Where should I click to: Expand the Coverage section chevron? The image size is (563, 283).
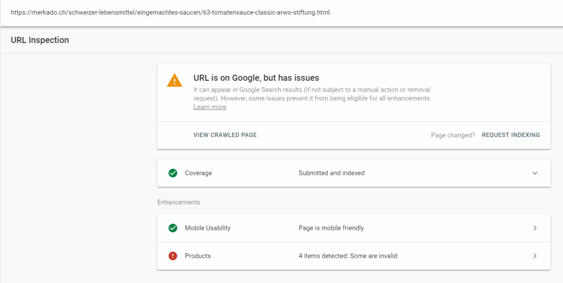[x=535, y=173]
